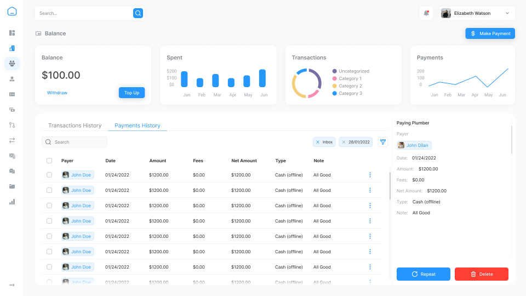Expand the Elizabeth Watson account dropdown
This screenshot has width=526, height=296.
click(507, 13)
